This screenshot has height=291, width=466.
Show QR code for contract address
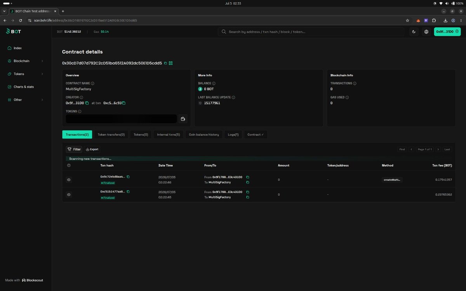coord(170,63)
